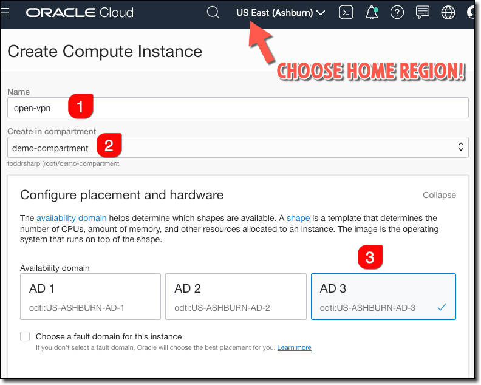The height and width of the screenshot is (385, 481).
Task: Launch Cloud Shell terminal icon
Action: [346, 13]
